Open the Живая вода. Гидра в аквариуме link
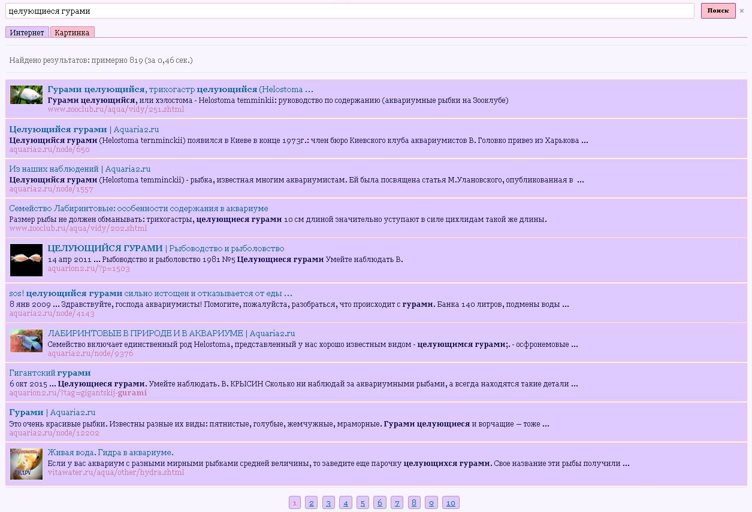This screenshot has width=752, height=512. coord(110,452)
